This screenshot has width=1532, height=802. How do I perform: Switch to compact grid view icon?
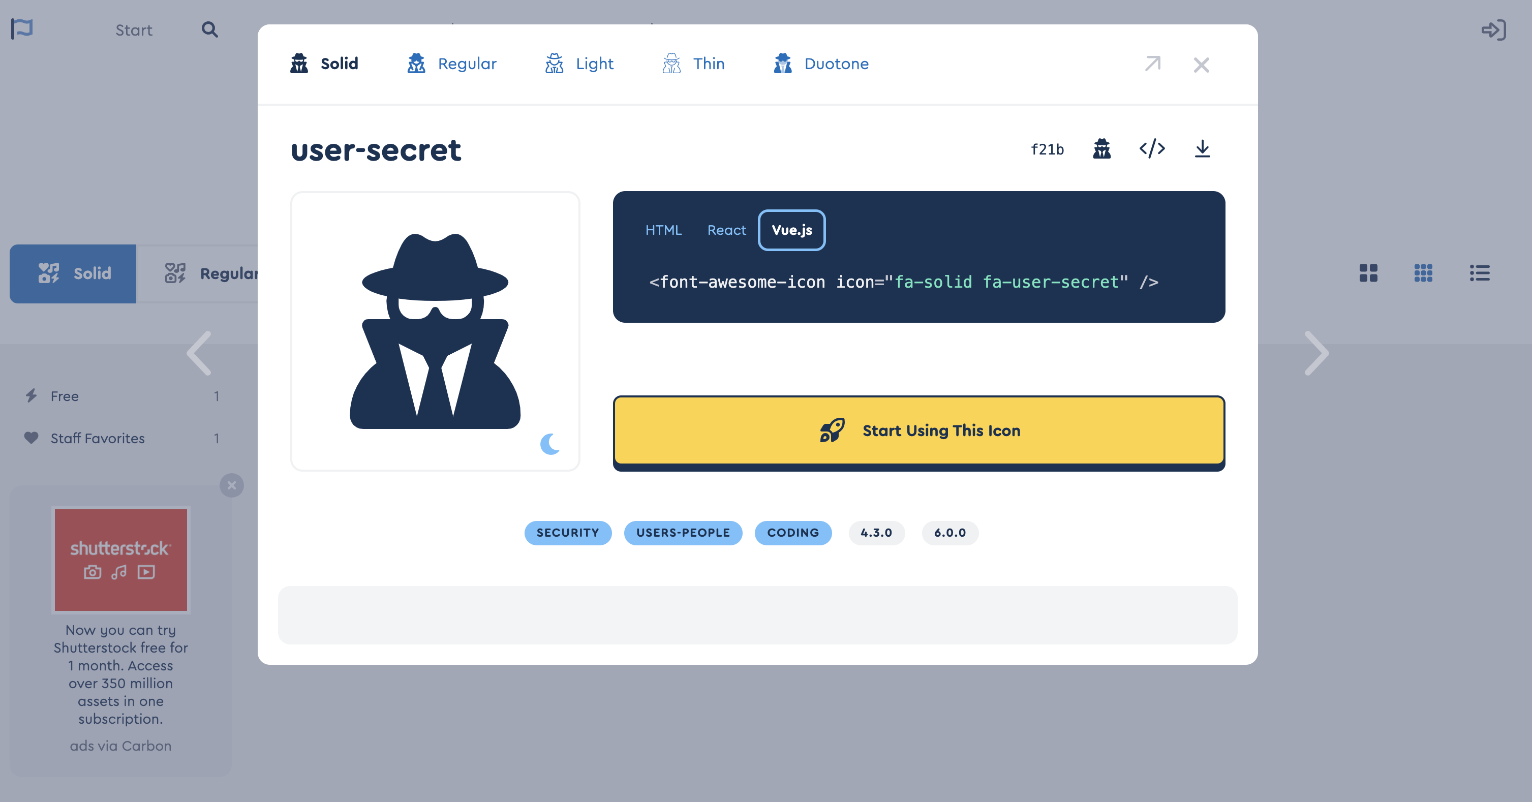(x=1423, y=273)
